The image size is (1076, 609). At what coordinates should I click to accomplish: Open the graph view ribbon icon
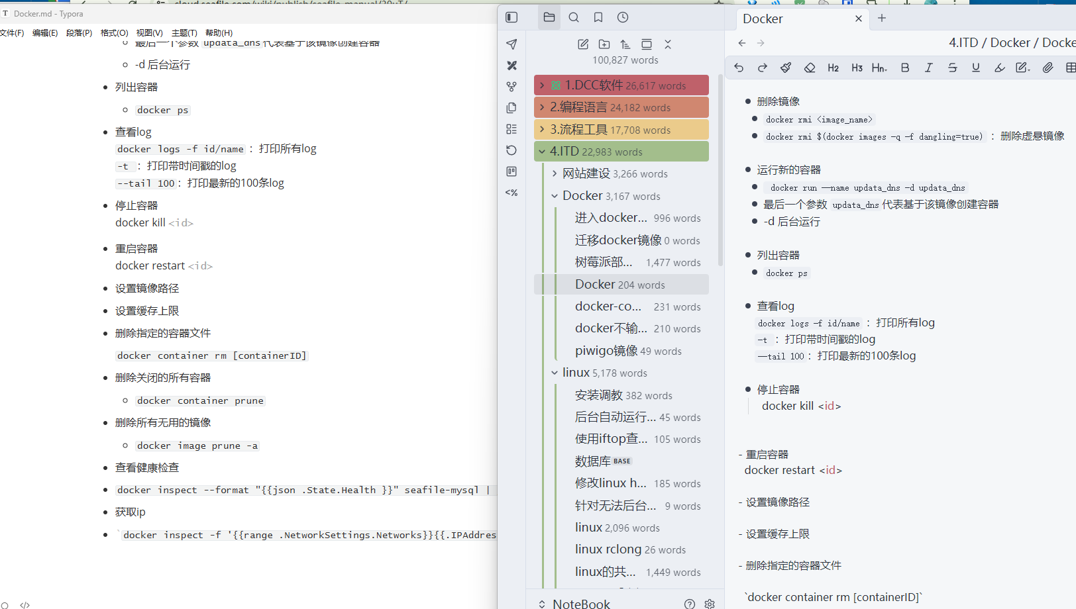[511, 87]
